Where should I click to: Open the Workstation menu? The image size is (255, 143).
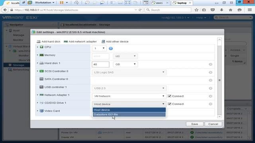tap(45, 3)
